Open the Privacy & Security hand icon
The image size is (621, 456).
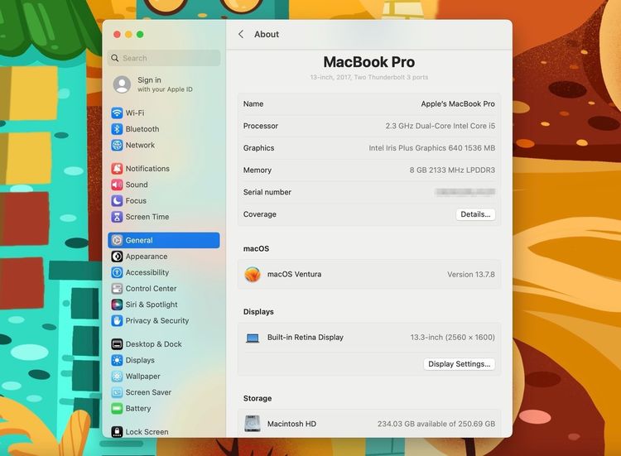coord(117,320)
